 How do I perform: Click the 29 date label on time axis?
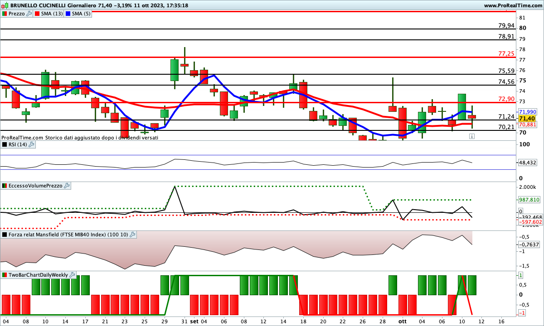coord(164,321)
